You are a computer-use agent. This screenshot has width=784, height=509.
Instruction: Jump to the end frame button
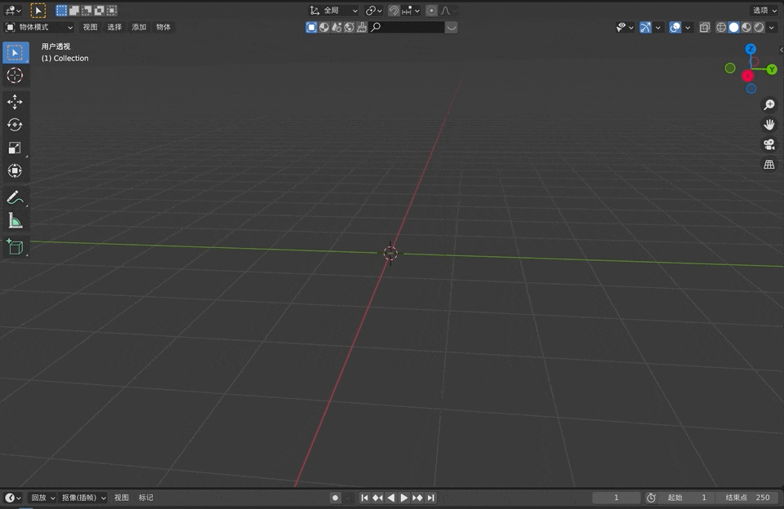[x=430, y=498]
